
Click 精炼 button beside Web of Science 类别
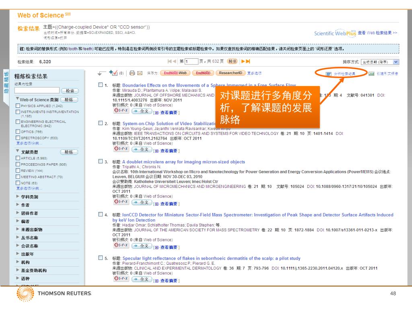point(69,100)
